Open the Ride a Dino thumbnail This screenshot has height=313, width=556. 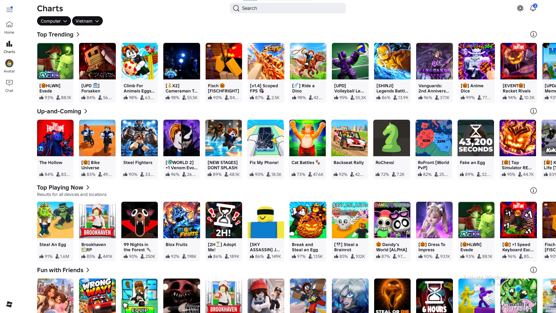(308, 61)
